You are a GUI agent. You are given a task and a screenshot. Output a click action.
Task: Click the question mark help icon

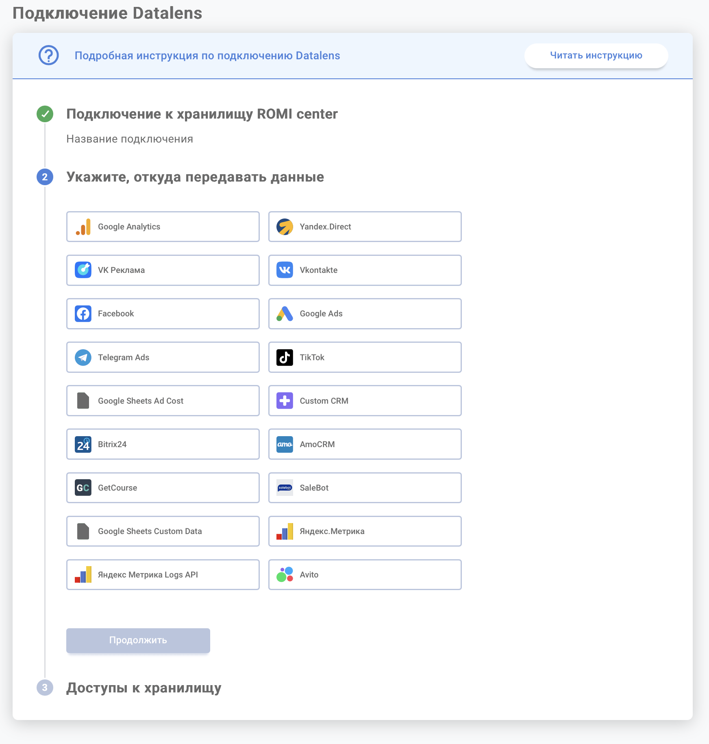(x=49, y=56)
